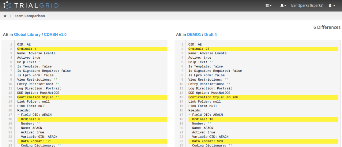
Task: Click left pane line number 13
Action: pyautogui.click(x=10, y=97)
